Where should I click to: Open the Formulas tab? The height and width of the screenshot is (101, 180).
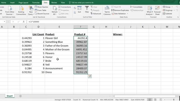[x=36, y=3]
